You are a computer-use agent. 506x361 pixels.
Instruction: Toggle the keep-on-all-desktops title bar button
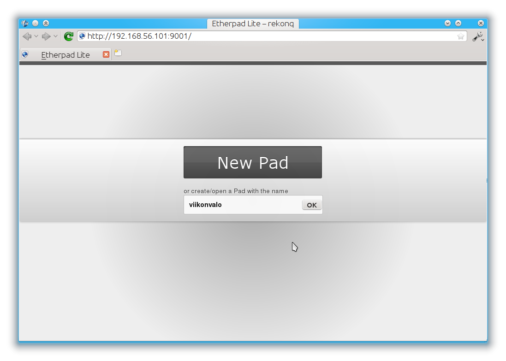pyautogui.click(x=36, y=23)
